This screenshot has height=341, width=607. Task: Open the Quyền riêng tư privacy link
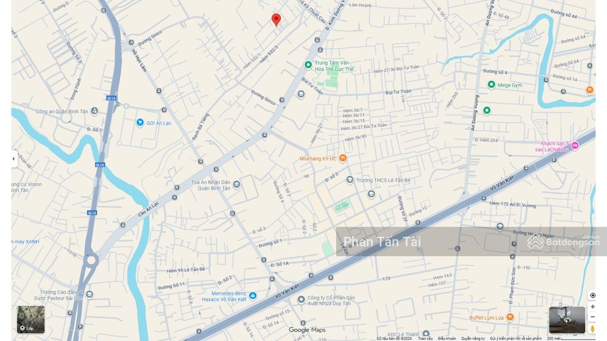(473, 339)
